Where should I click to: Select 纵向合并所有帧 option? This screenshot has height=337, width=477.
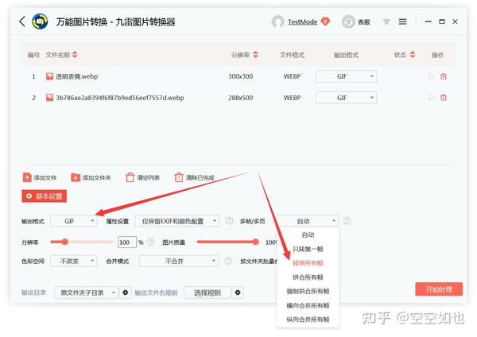pos(308,320)
